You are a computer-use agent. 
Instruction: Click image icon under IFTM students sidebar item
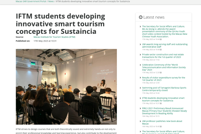coord(161,103)
